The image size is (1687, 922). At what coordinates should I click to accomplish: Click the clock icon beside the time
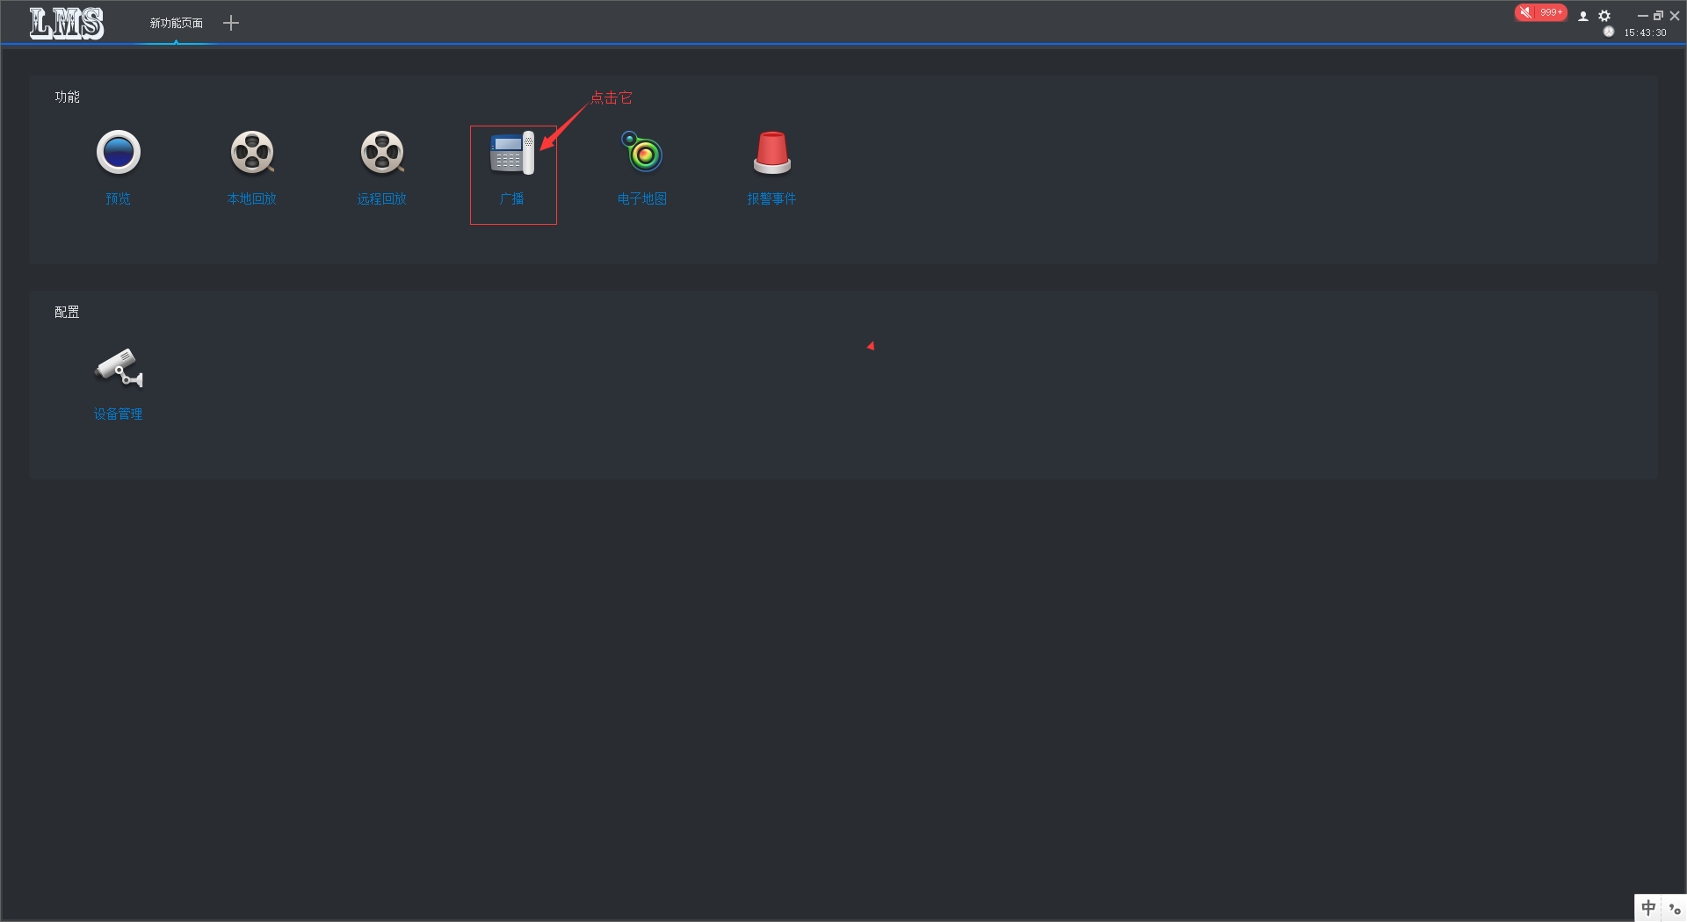(1609, 32)
